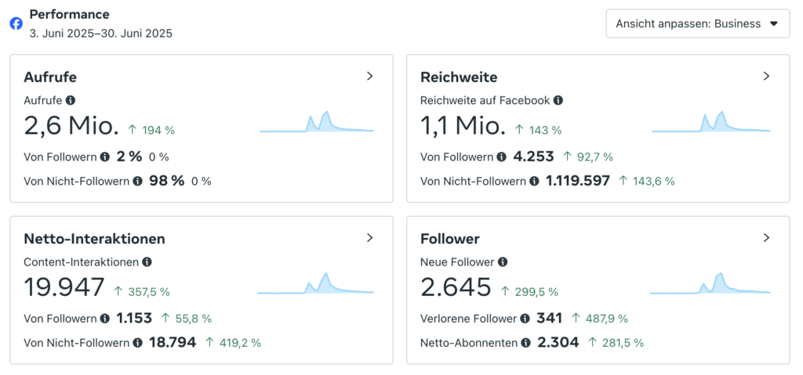Open info tooltip for Interaktionen Von Nicht-Followern
This screenshot has width=803, height=375.
pyautogui.click(x=138, y=342)
